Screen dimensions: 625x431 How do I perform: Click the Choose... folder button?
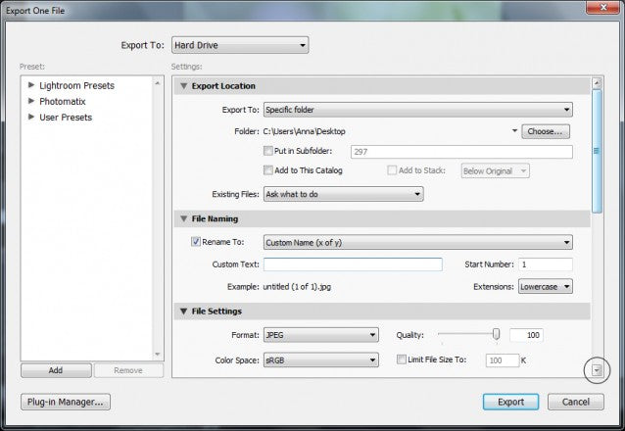546,130
